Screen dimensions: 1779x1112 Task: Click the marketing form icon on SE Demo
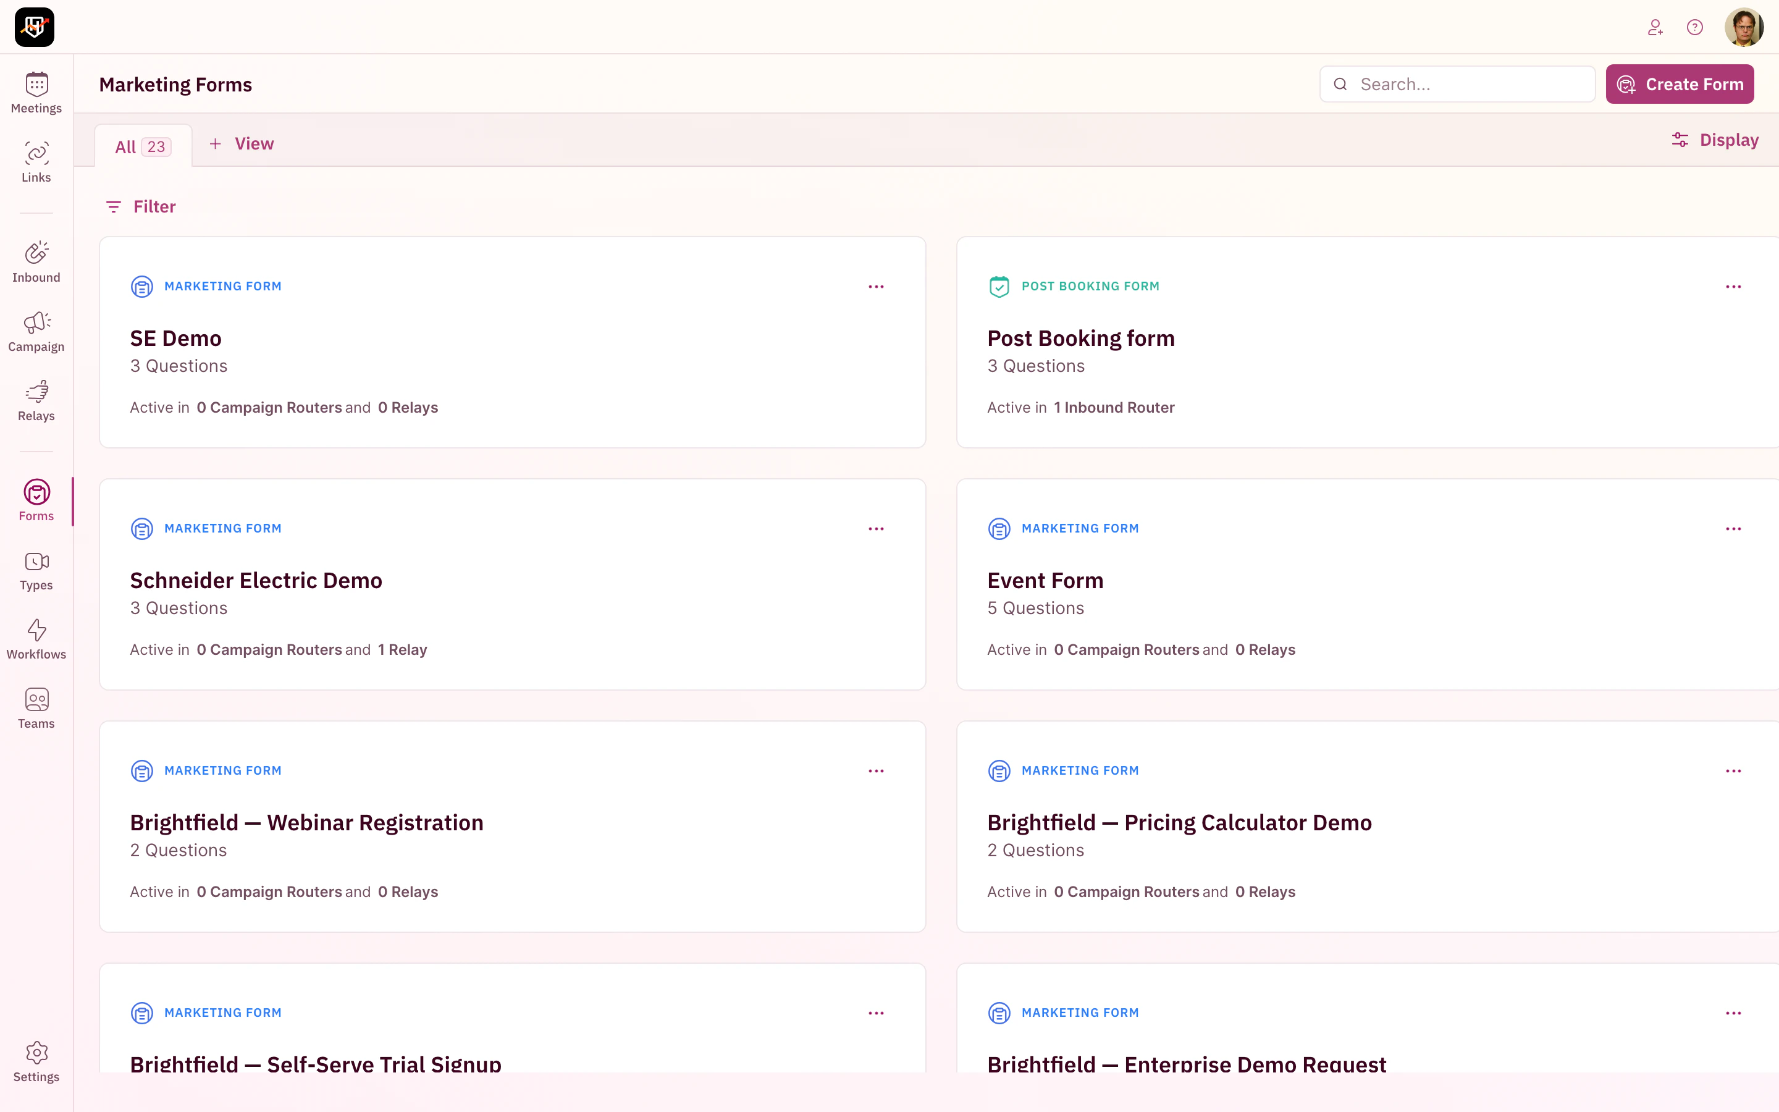pos(142,286)
